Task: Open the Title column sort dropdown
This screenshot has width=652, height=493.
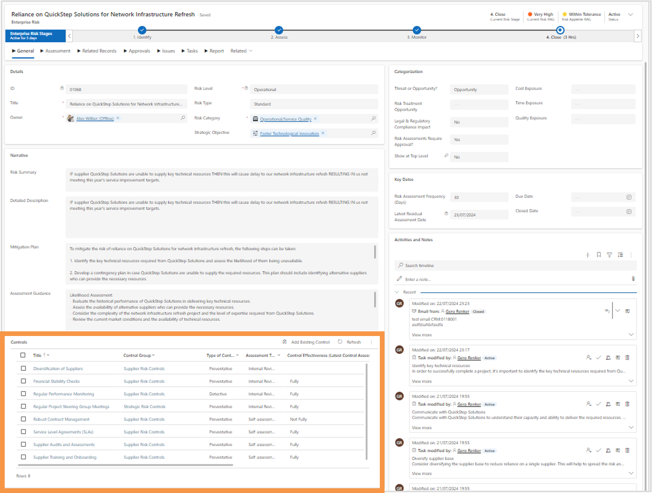Action: point(48,355)
